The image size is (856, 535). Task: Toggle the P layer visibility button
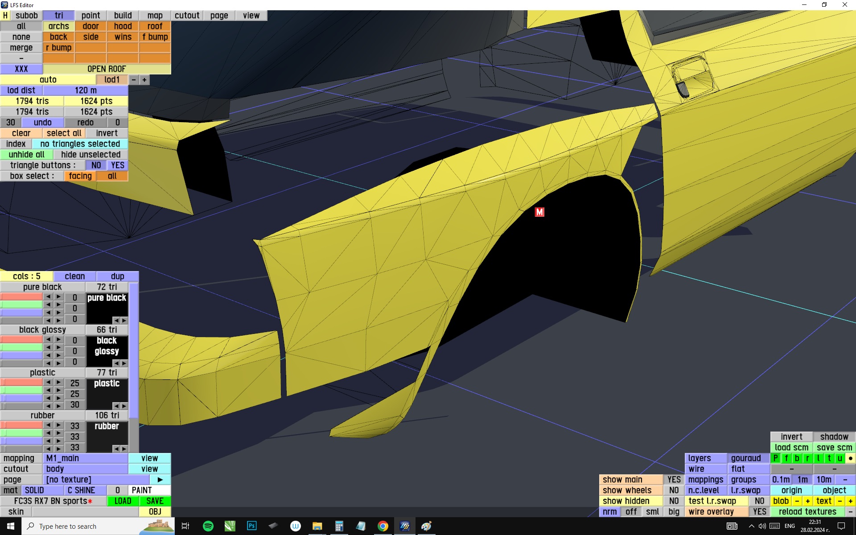(x=776, y=458)
